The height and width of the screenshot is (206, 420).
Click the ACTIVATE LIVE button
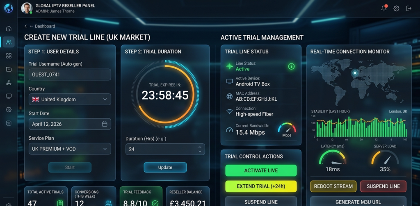(x=261, y=170)
